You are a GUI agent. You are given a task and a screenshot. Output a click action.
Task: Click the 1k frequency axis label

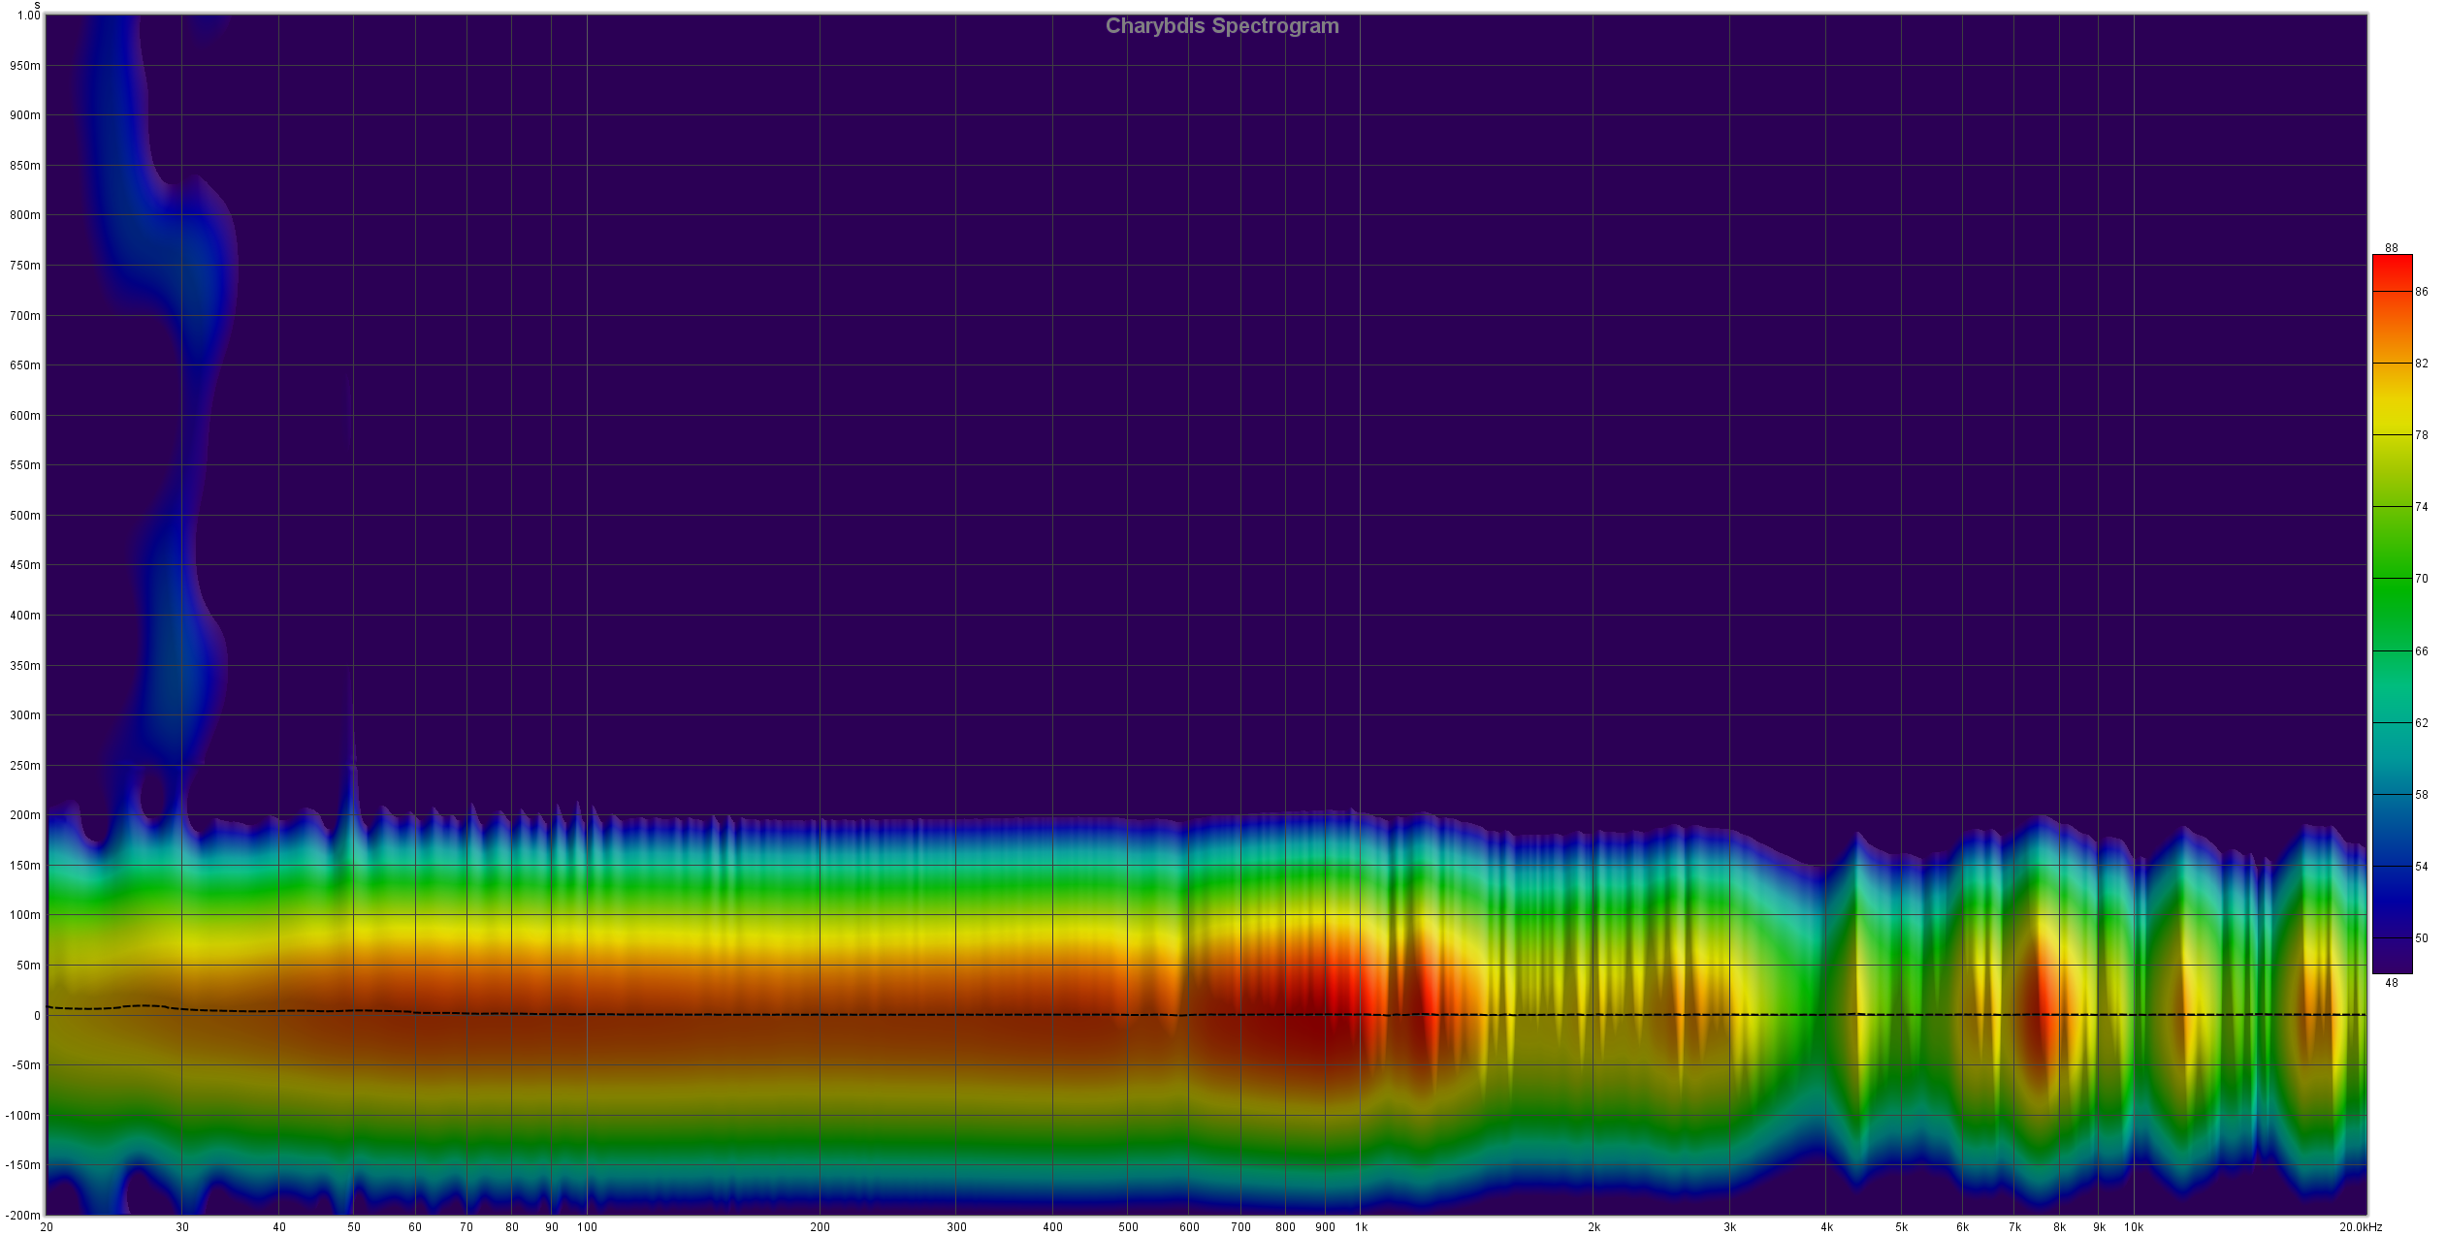1360,1227
